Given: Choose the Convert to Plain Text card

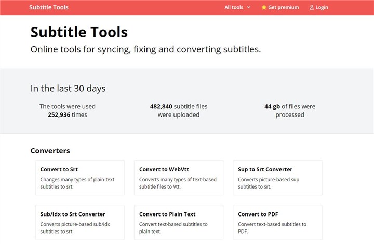Looking at the screenshot, I should click(179, 222).
